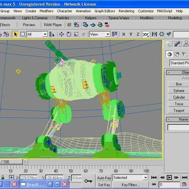
Task: Restrict transform to Y axis
Action: [131, 34]
